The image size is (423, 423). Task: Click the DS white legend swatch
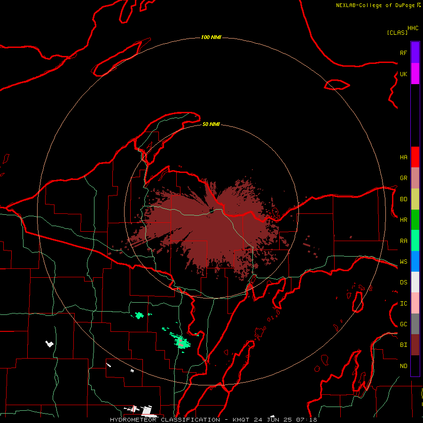coord(415,282)
